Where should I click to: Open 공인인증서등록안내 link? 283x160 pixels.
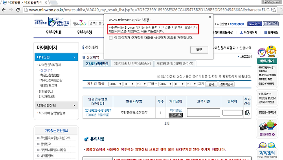coord(267,112)
